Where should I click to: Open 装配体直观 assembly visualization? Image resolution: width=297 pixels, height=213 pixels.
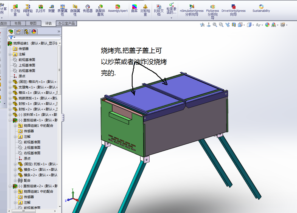click(x=100, y=10)
